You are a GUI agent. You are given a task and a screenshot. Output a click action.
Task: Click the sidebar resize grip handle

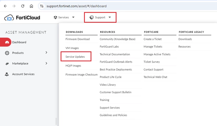click(56, 121)
